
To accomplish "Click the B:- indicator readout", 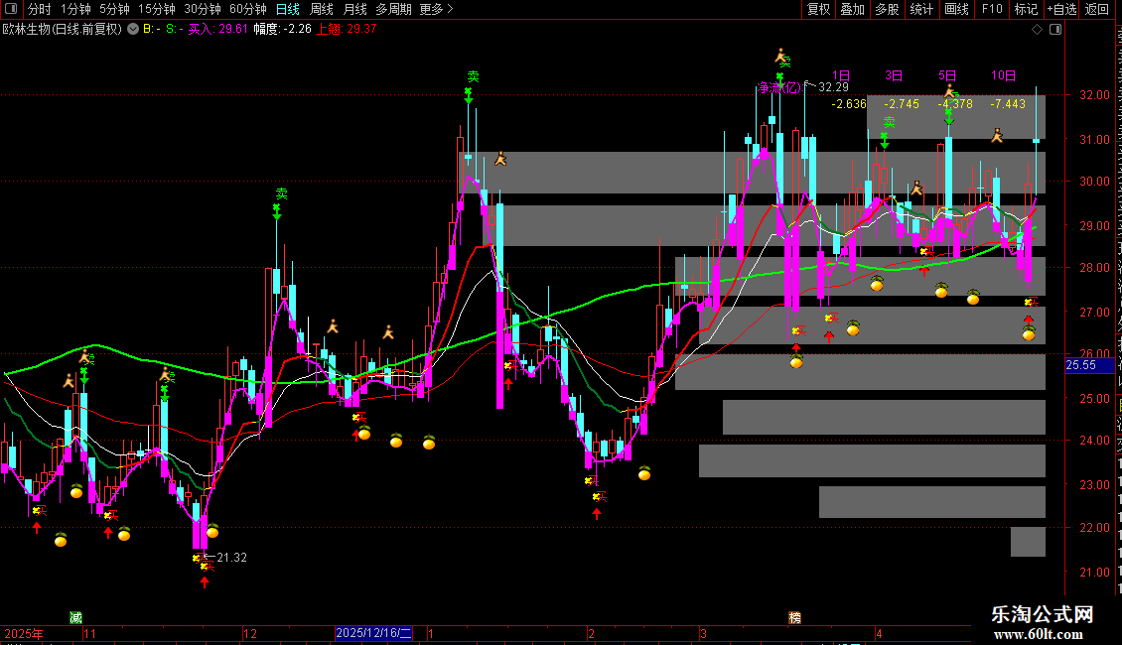I will click(x=152, y=29).
